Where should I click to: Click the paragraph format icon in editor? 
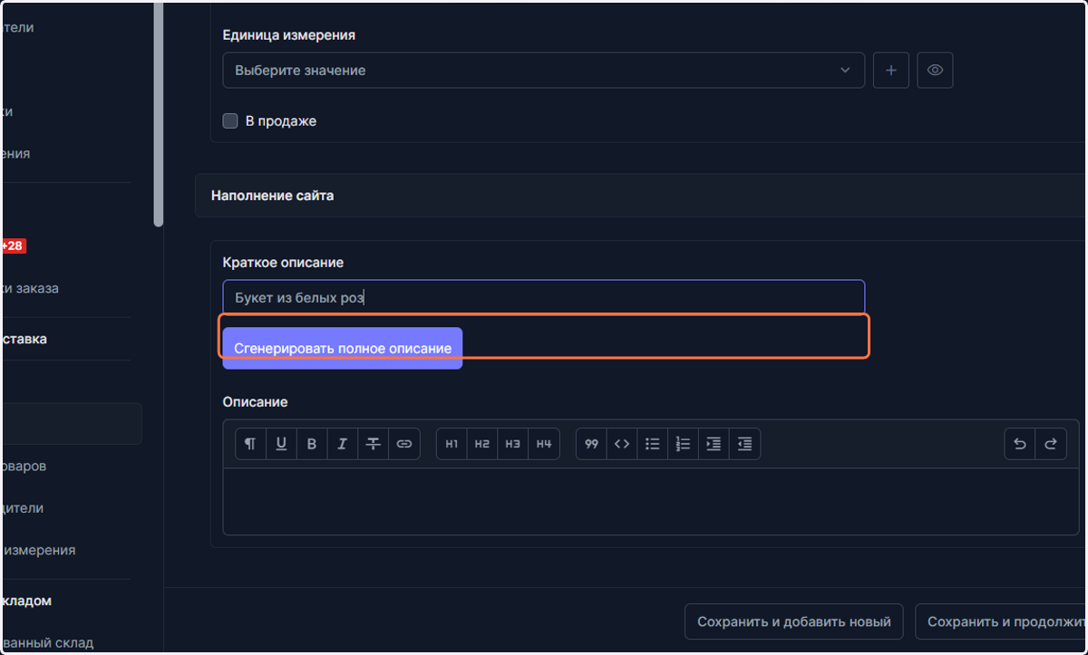click(x=250, y=444)
